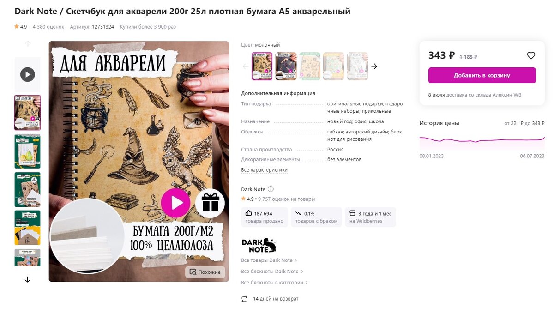Expand Все характеристики link
This screenshot has width=554, height=320.
[x=264, y=170]
